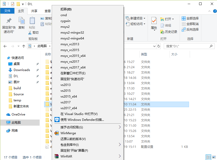Screen dimensions: 217x160
Task: Open the quick access toolbar customize dropdown
Action: tap(23, 4)
